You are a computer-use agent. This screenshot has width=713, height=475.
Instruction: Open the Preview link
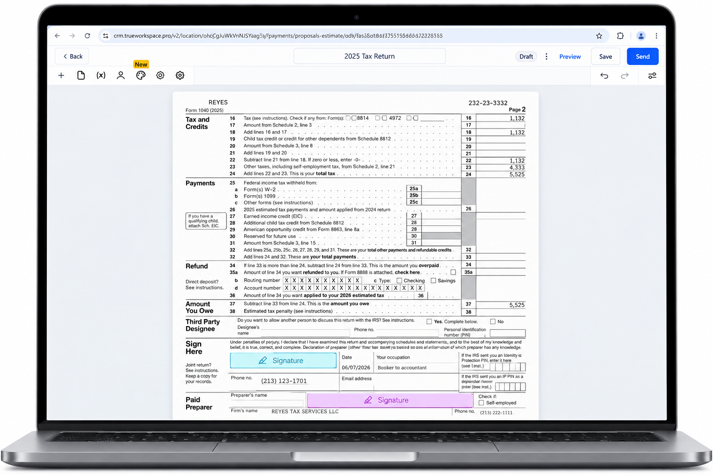click(570, 57)
